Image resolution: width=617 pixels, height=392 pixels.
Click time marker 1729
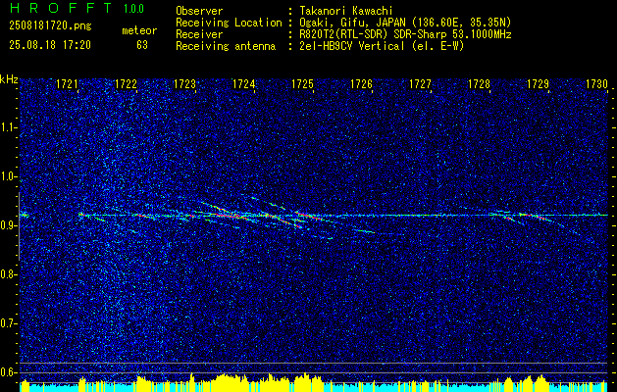(538, 84)
